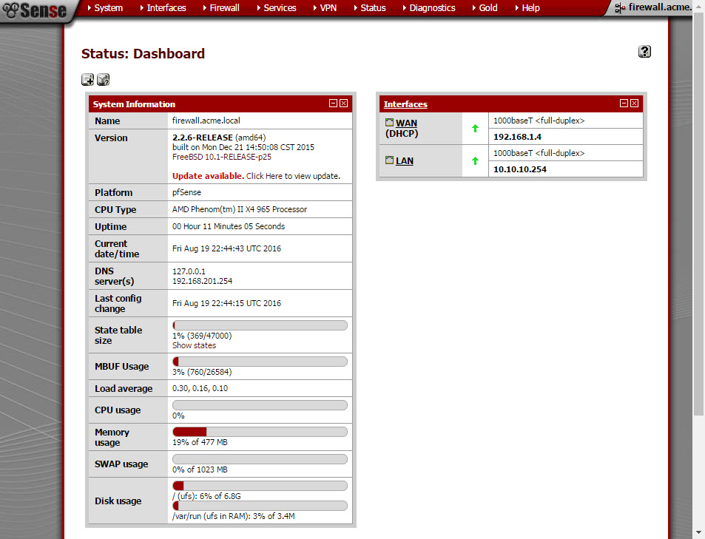Minimize the Interfaces widget
This screenshot has width=705, height=539.
point(624,104)
